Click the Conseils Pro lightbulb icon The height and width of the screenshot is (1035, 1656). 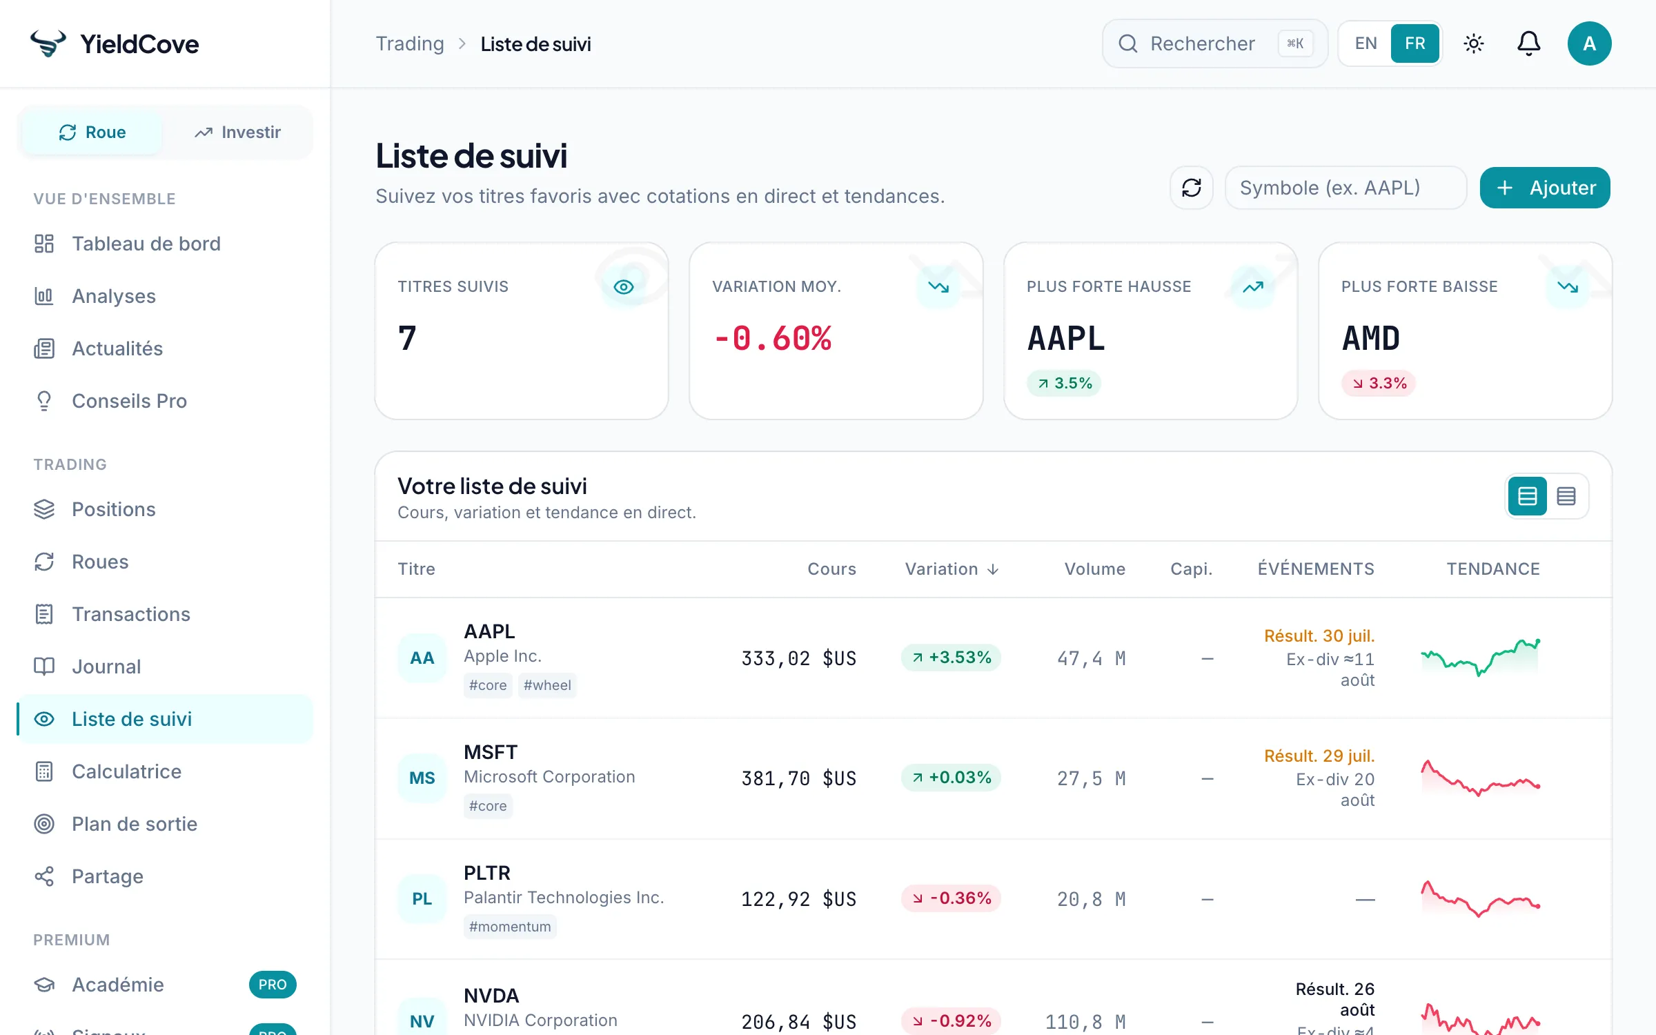click(44, 401)
